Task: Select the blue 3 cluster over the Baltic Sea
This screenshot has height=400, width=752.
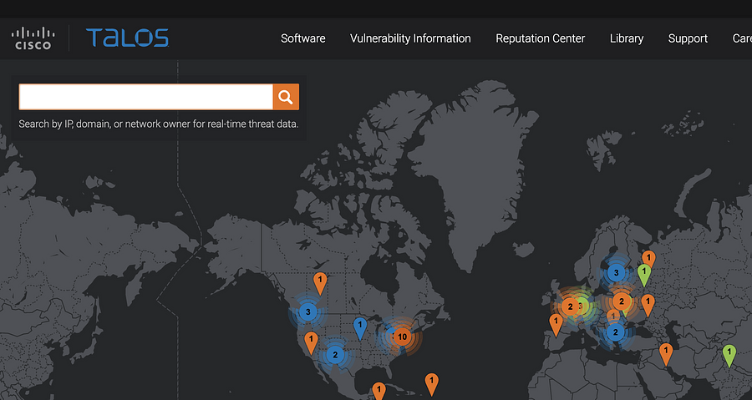Action: coord(617,273)
